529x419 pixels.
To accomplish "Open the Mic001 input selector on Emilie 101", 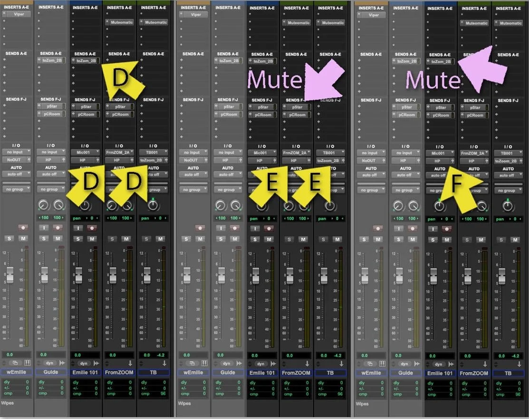I will 85,152.
